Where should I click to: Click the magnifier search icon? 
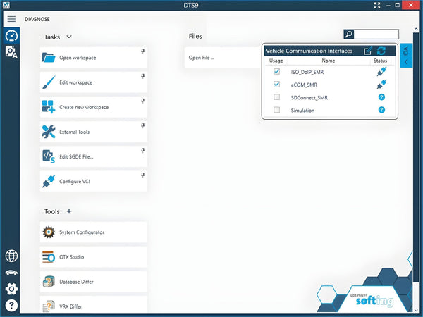[x=348, y=34]
